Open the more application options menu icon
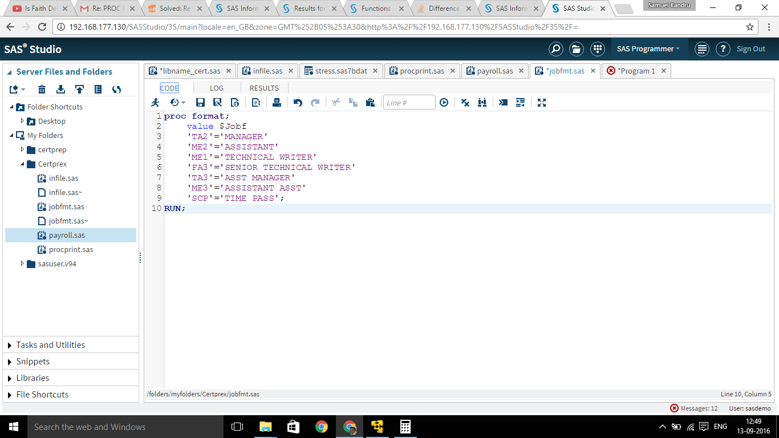The width and height of the screenshot is (779, 438). click(702, 49)
